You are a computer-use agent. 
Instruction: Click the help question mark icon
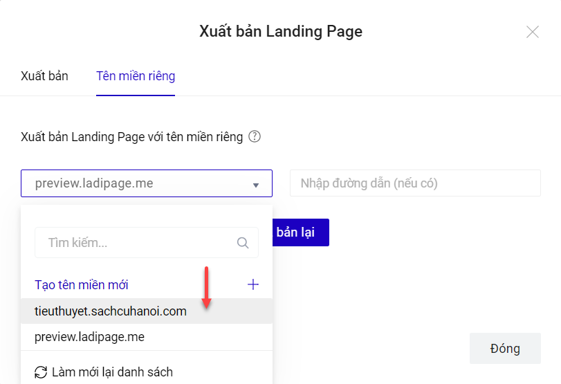[255, 136]
